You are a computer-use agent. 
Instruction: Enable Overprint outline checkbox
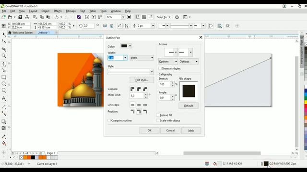(x=109, y=120)
